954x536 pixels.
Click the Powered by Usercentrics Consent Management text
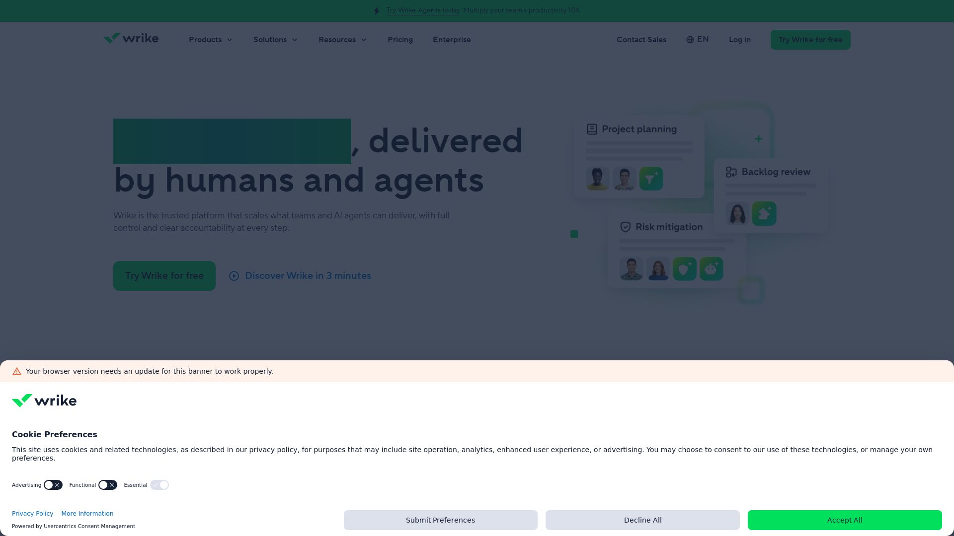pos(74,526)
